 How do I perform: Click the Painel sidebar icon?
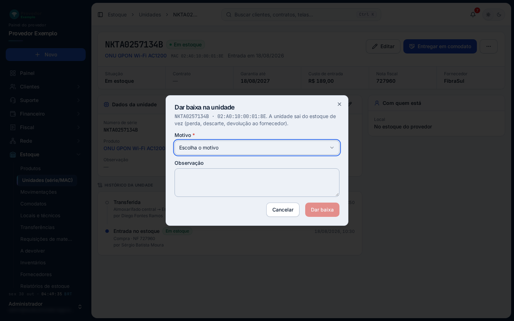(13, 73)
